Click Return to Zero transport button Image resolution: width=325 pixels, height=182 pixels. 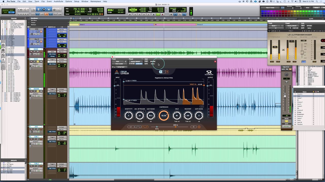[135, 14]
